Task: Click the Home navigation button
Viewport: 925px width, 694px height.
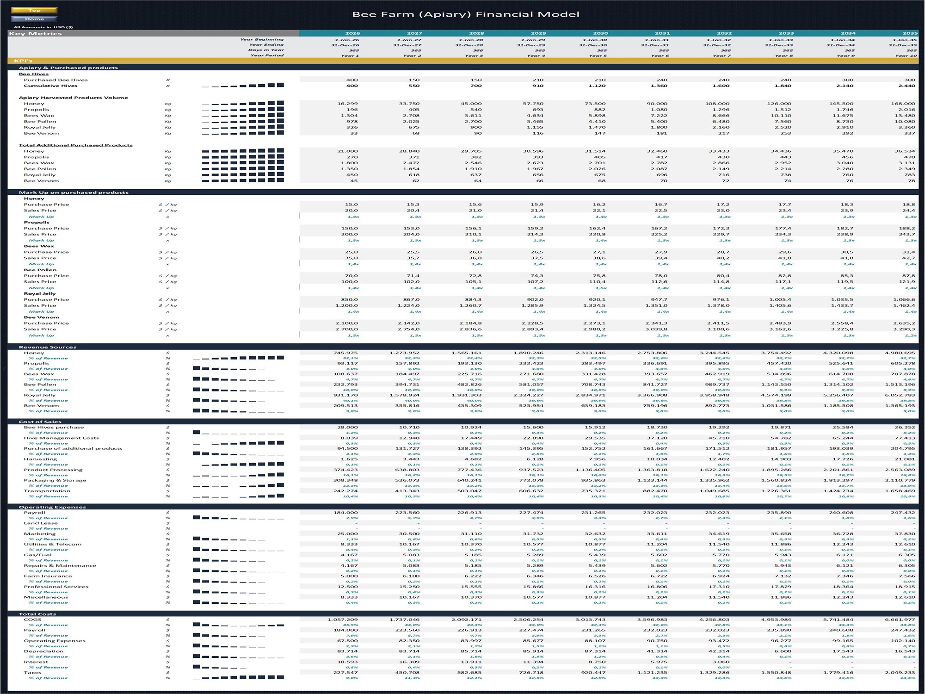Action: click(x=35, y=19)
